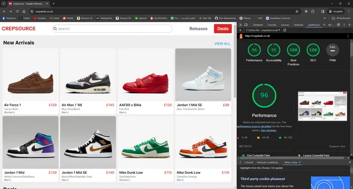Click the PWA gauge in Lighthouse
The image size is (353, 189).
332,52
